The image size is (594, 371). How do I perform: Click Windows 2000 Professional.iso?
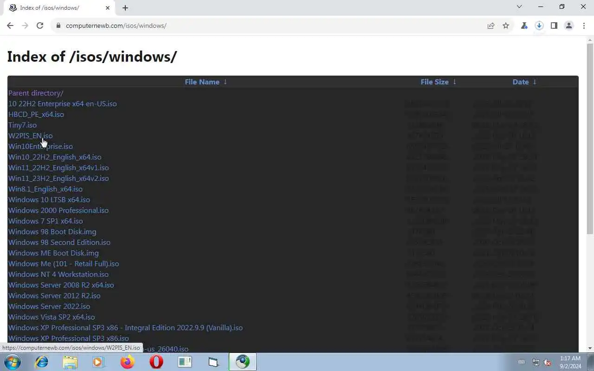[58, 210]
